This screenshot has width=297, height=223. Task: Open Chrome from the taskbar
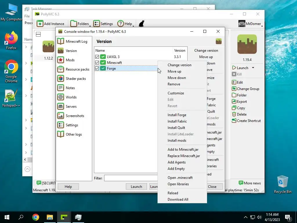pos(36,217)
